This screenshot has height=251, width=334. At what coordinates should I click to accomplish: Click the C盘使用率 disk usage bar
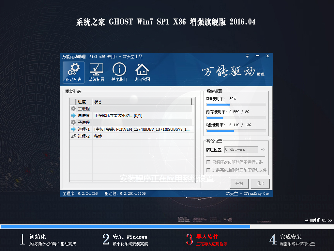(x=236, y=131)
